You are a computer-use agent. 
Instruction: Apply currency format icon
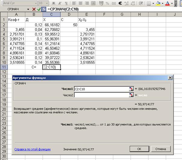click(x=101, y=3)
